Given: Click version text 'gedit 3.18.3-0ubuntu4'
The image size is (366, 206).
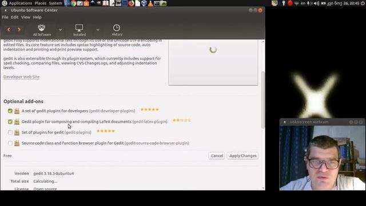Looking at the screenshot, I should tap(53, 173).
